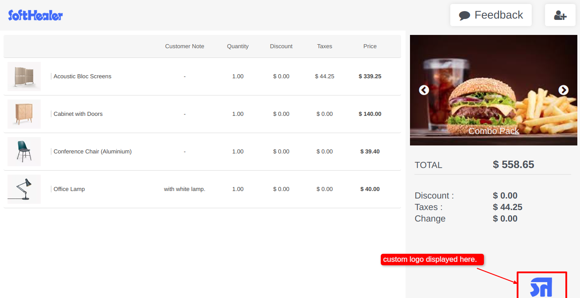Click the $ 140.00 price cell
This screenshot has height=298, width=580.
tap(370, 114)
